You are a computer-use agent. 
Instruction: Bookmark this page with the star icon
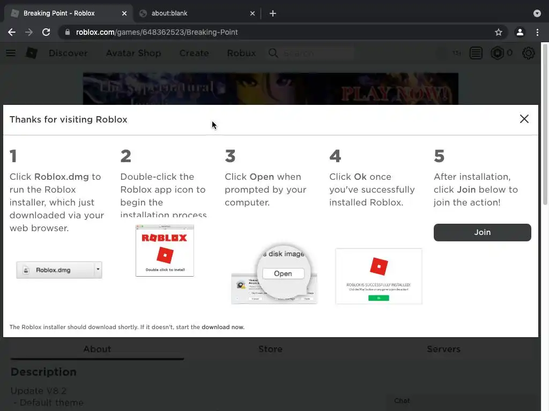click(x=499, y=32)
